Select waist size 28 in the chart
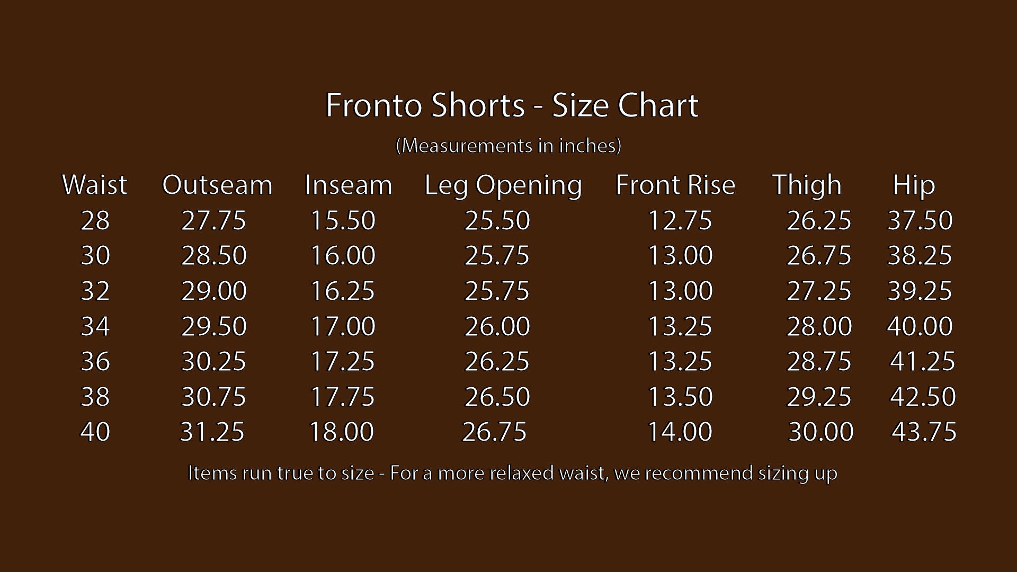Image resolution: width=1017 pixels, height=572 pixels. 95,220
